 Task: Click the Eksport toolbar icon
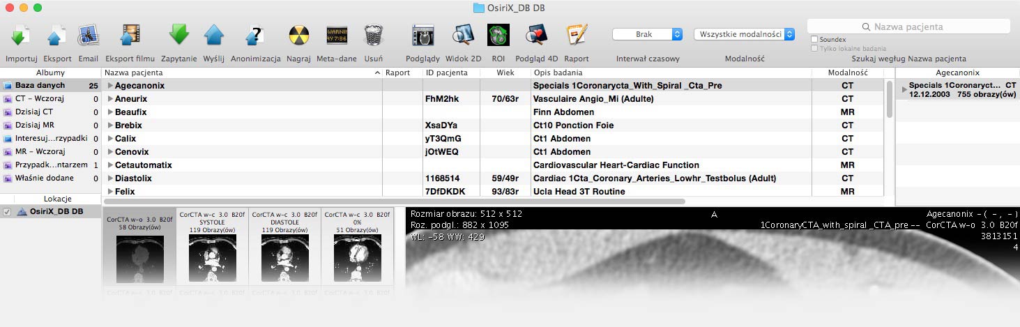[57, 35]
